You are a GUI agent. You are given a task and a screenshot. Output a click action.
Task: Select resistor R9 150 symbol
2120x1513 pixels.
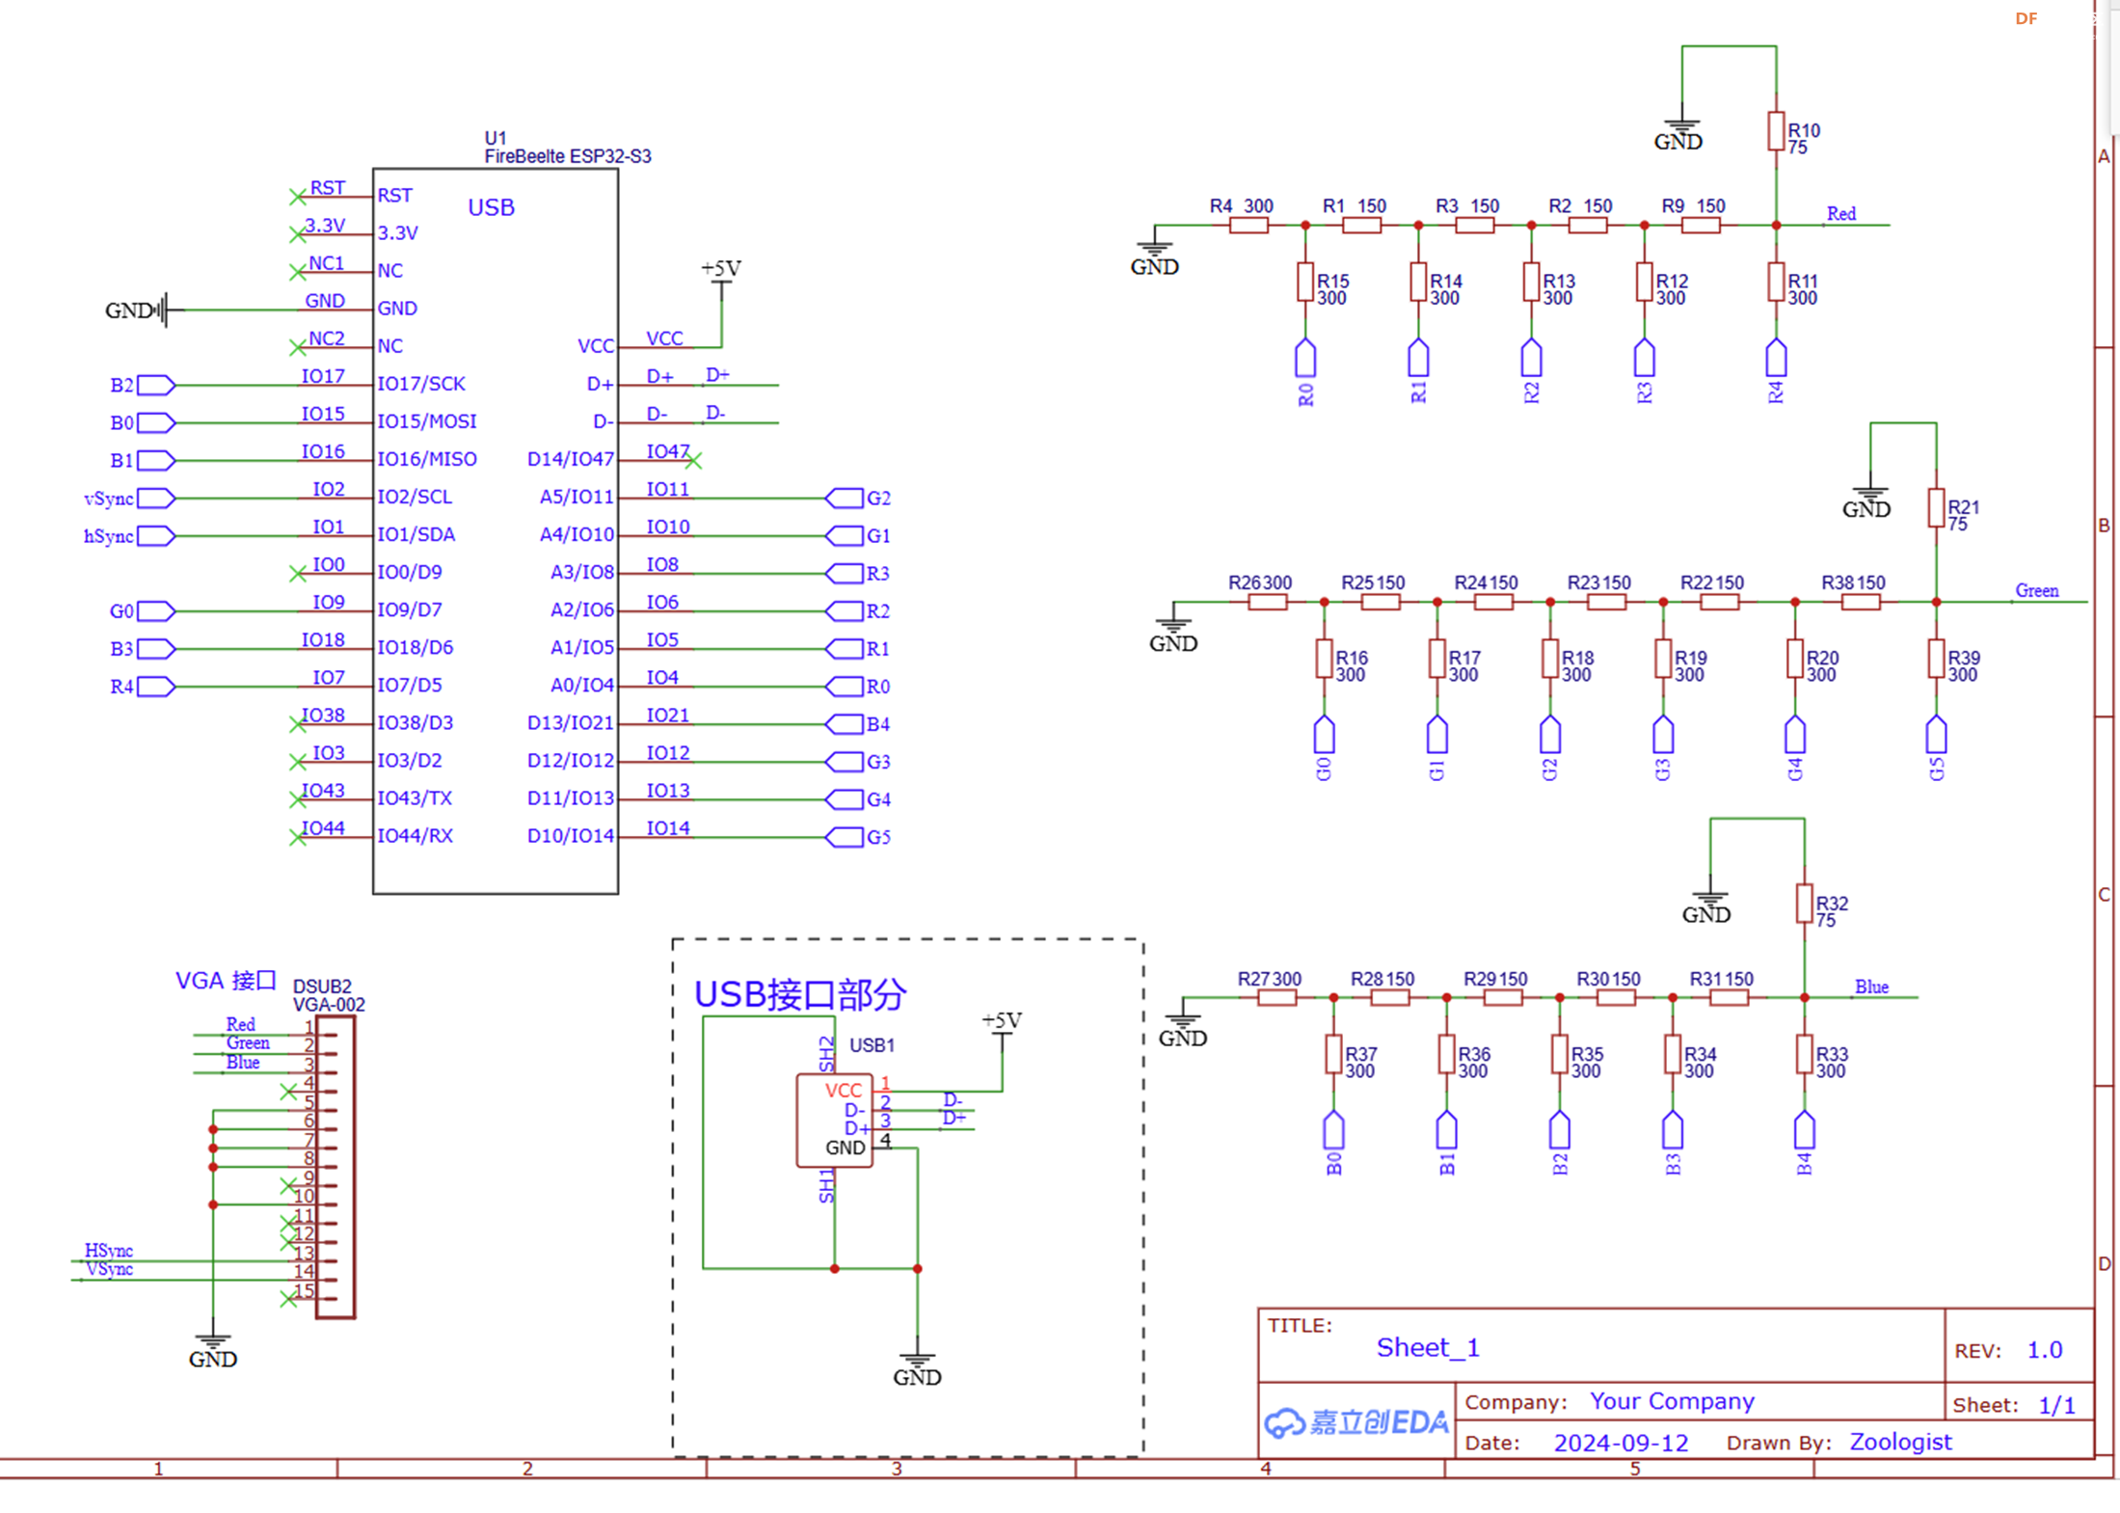tap(1701, 226)
